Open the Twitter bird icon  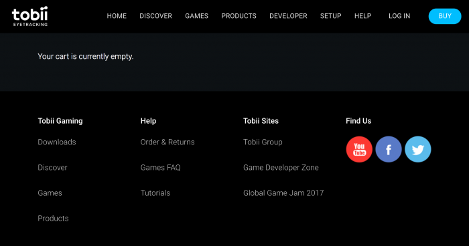coord(417,149)
